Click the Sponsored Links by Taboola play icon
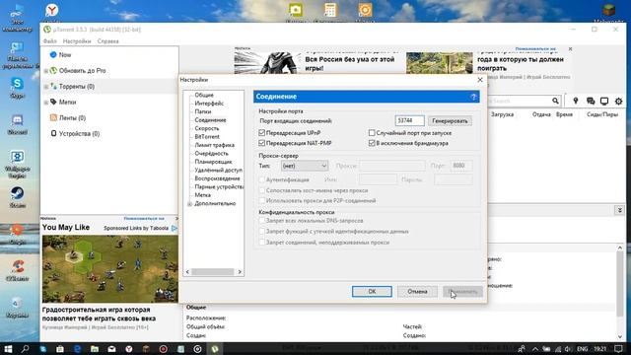 click(x=175, y=228)
